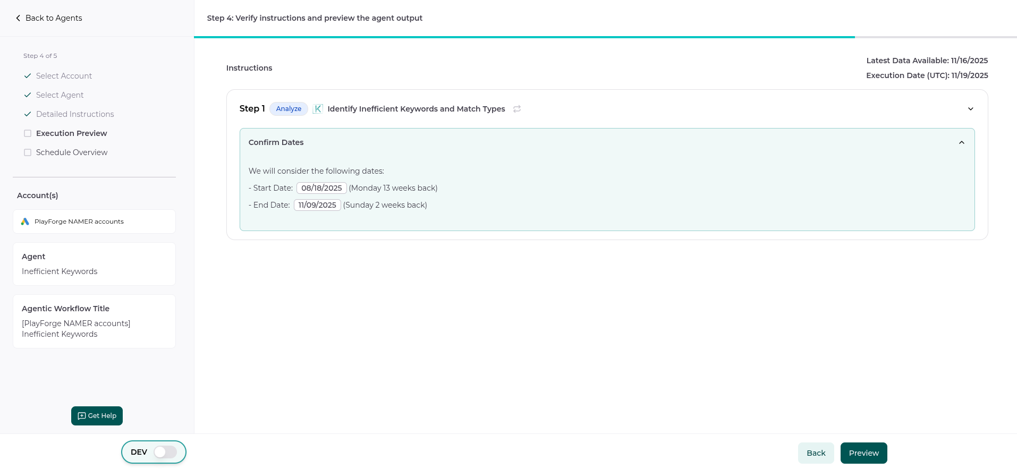Check the Schedule Overview checkbox
Viewport: 1017px width, 469px height.
point(28,152)
